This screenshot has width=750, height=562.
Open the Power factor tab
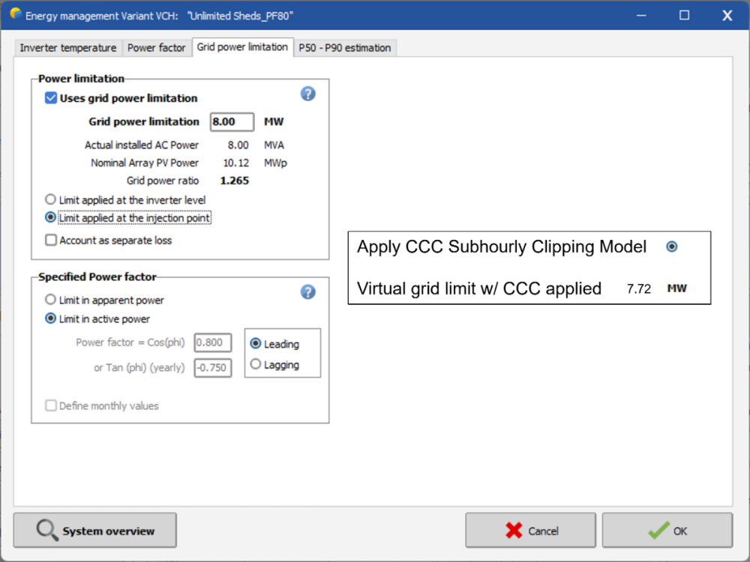[x=156, y=48]
